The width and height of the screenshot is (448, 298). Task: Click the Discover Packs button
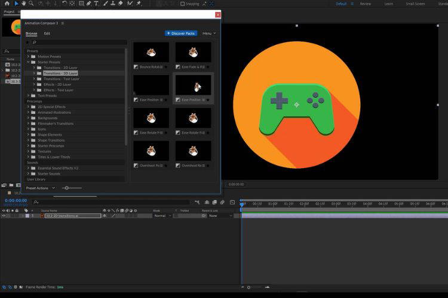(181, 33)
